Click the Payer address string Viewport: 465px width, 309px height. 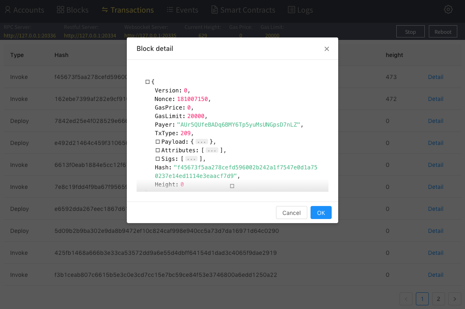tap(239, 125)
